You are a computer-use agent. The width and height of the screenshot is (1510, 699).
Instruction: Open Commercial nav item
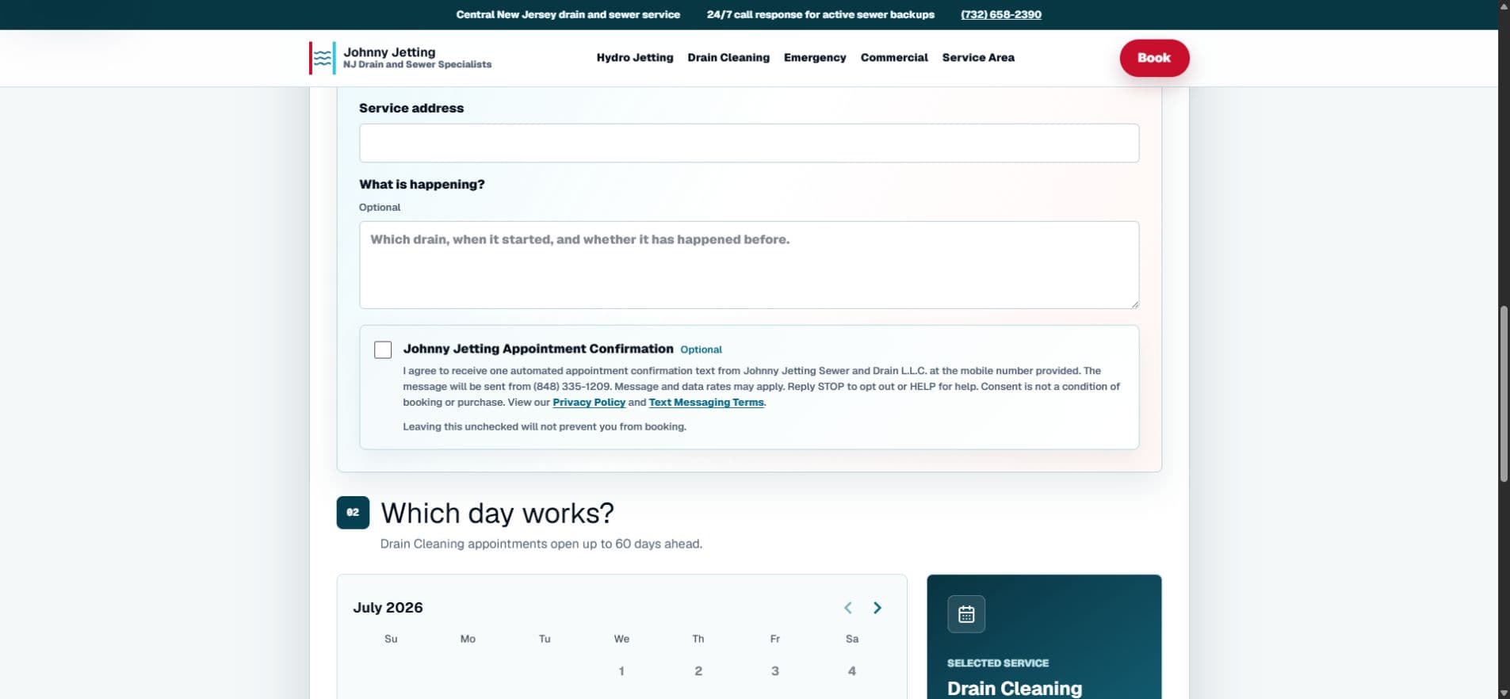(x=894, y=58)
